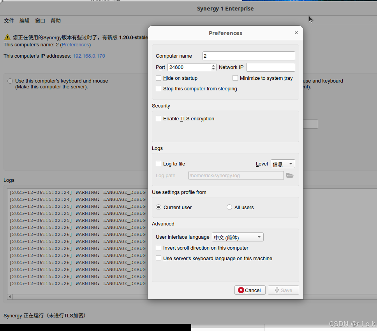Close the Preferences dialog with the X
The width and height of the screenshot is (377, 331).
coord(296,33)
